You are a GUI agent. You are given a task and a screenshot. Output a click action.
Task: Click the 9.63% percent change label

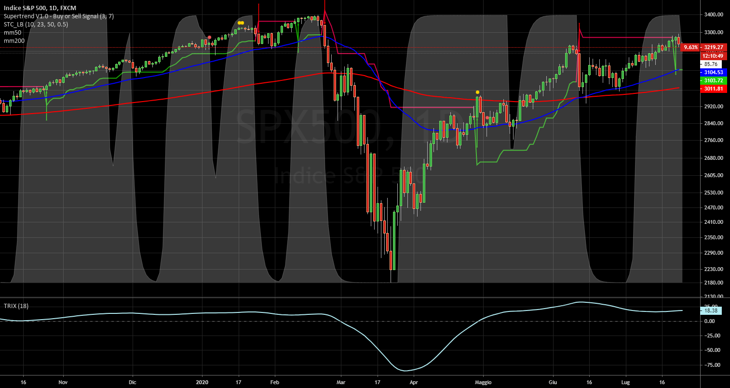click(x=691, y=47)
